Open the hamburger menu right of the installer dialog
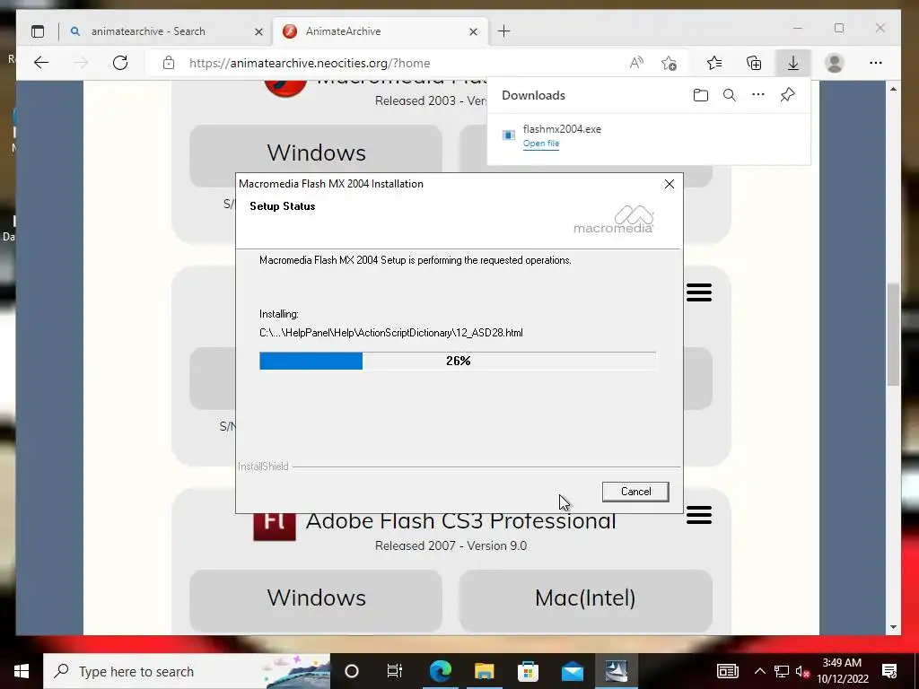This screenshot has height=689, width=919. [698, 292]
